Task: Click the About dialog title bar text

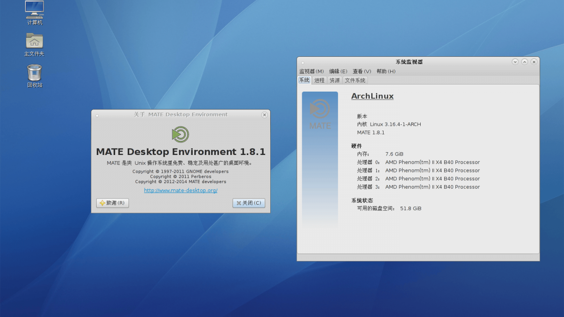Action: pyautogui.click(x=180, y=115)
